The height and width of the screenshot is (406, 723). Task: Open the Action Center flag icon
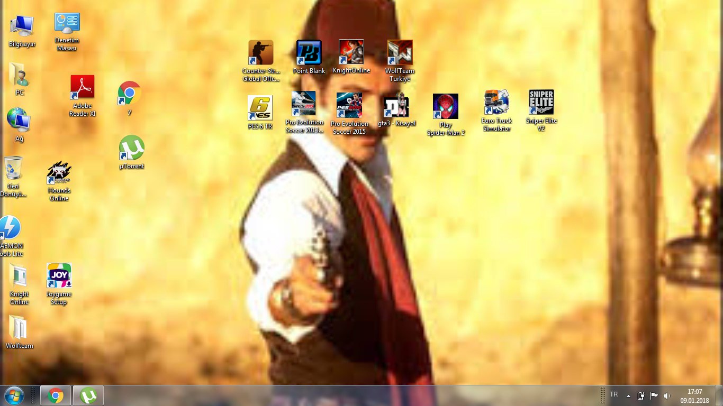tap(654, 395)
